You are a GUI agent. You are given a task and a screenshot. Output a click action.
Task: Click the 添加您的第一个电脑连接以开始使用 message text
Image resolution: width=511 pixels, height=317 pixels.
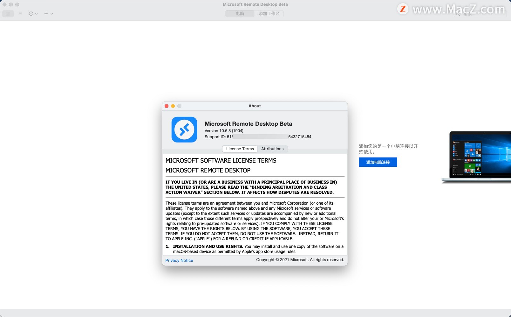(x=388, y=149)
